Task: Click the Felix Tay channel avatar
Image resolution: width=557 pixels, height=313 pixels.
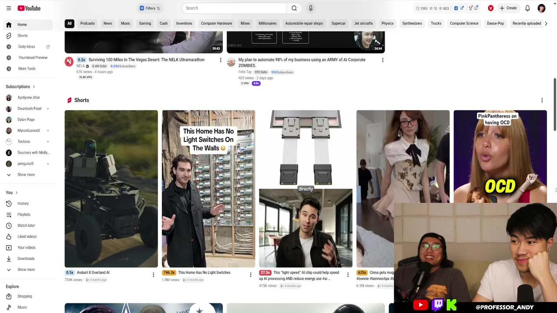Action: [231, 62]
